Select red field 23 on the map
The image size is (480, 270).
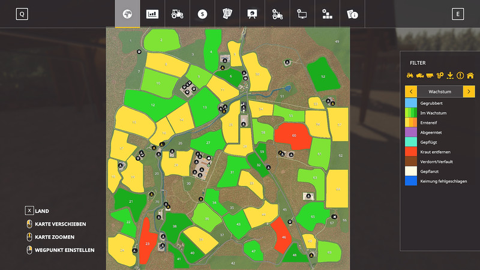[x=147, y=242]
